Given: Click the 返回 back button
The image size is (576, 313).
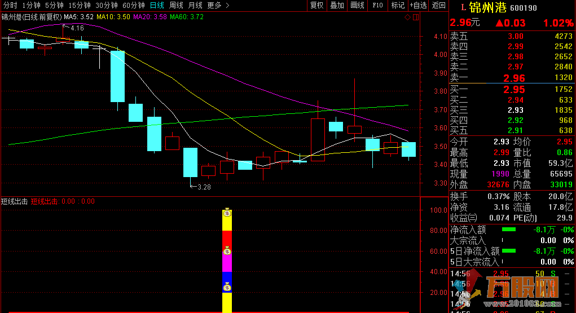Looking at the screenshot, I should [438, 5].
